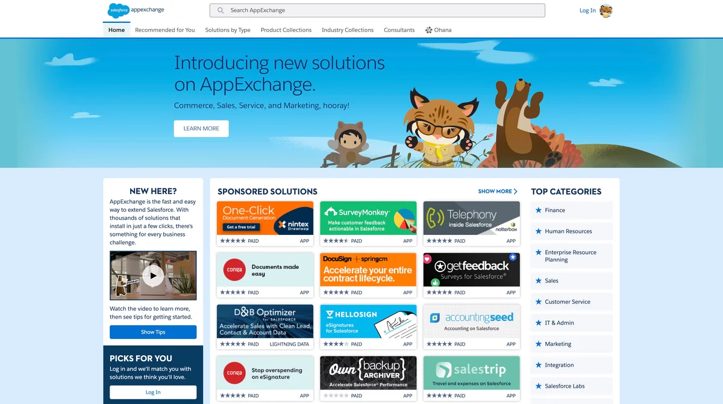The image size is (723, 404).
Task: Click the star icon beside Marketing category
Action: click(539, 344)
